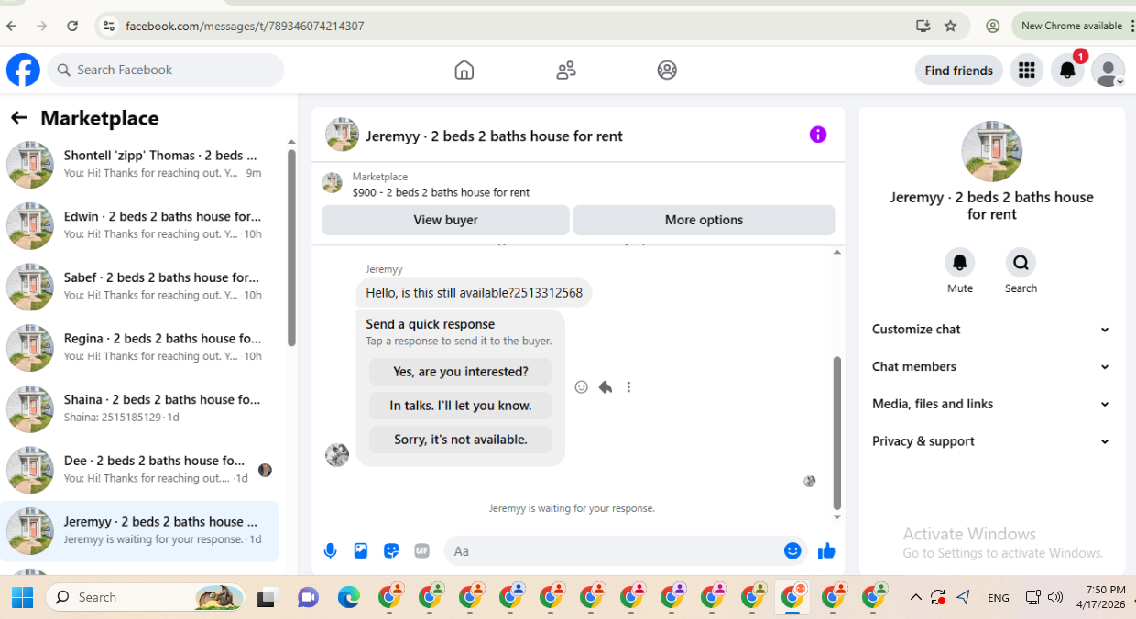Open the Home feed icon
1136x619 pixels.
464,70
